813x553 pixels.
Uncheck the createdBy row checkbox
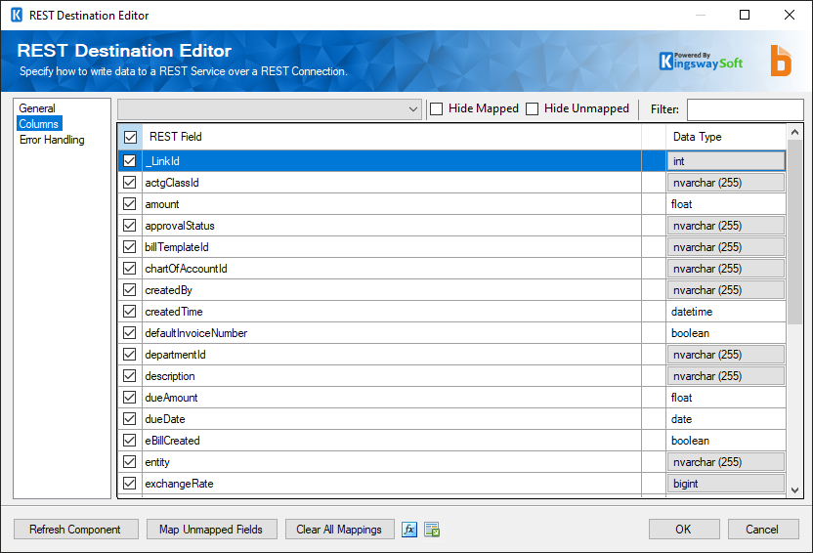130,290
